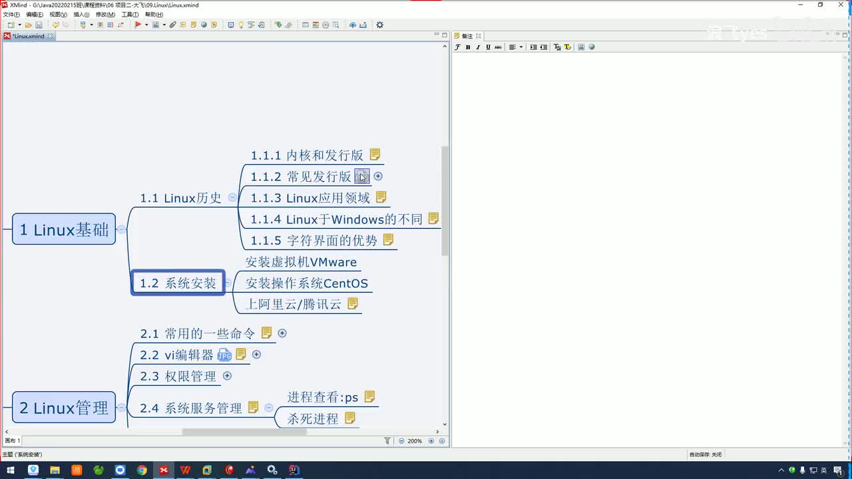The height and width of the screenshot is (479, 852).
Task: Start presentation with red play icon
Action: click(x=138, y=25)
